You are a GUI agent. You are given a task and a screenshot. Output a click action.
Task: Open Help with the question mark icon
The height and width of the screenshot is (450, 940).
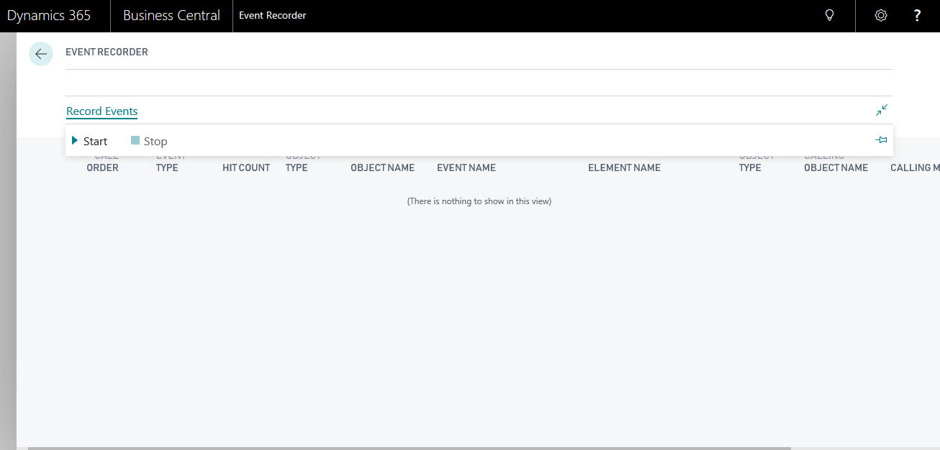[917, 15]
